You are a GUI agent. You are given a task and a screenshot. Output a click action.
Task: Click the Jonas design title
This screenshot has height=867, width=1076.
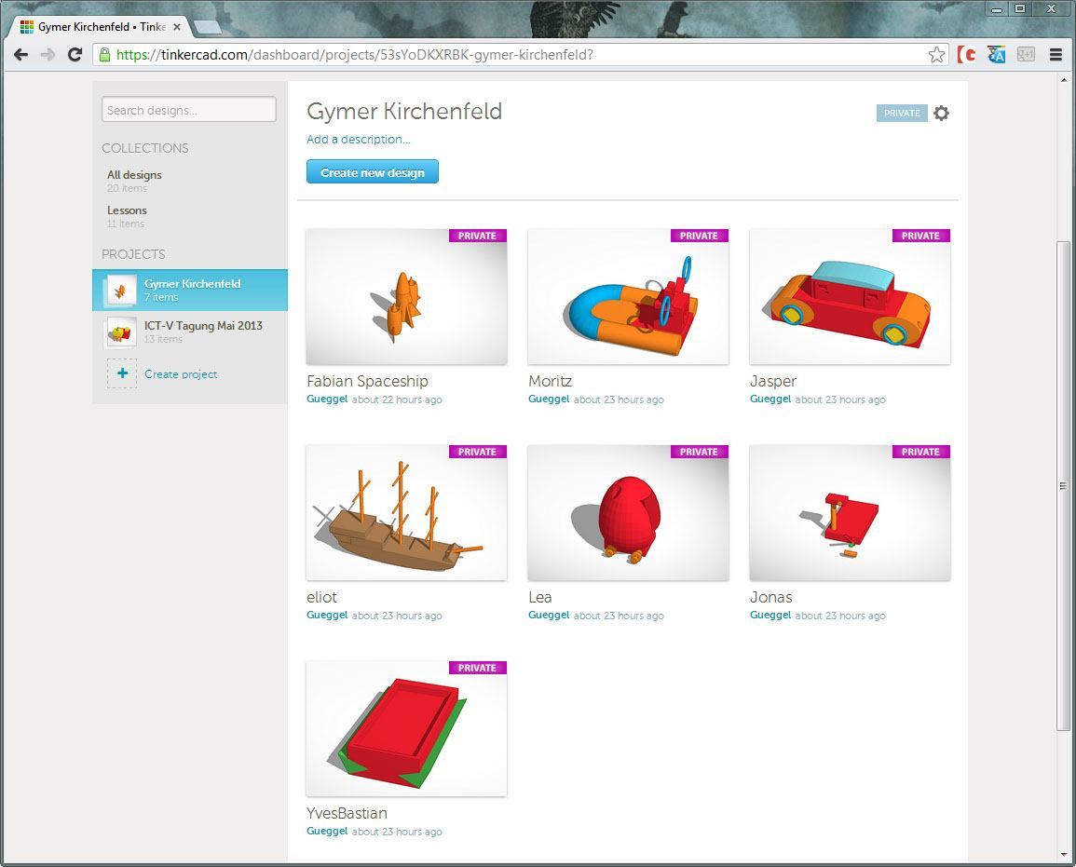point(770,598)
